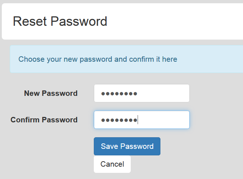Screen dimensions: 243x179
Task: Select the "Confirm Password" field label
Action: click(44, 119)
